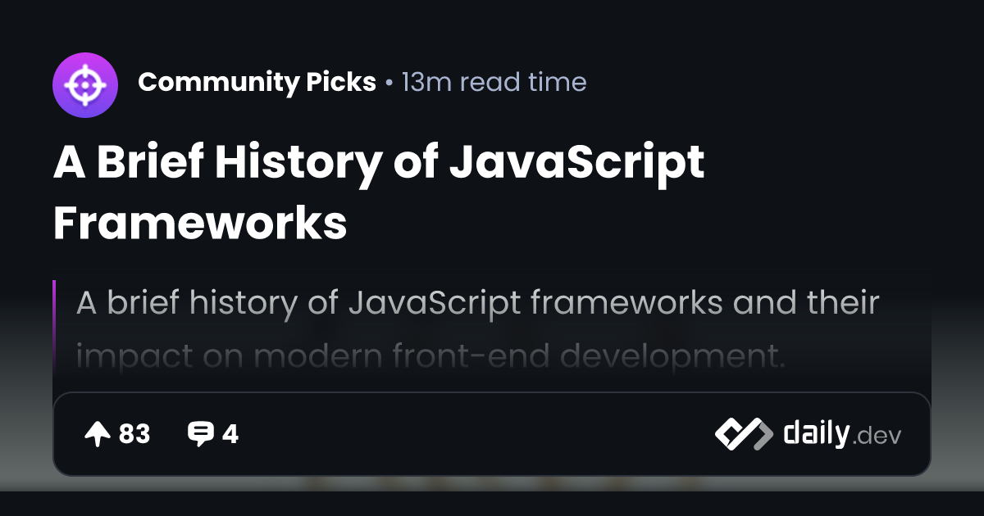Open comments via speech bubble icon
Viewport: 984px width, 516px height.
coord(200,434)
